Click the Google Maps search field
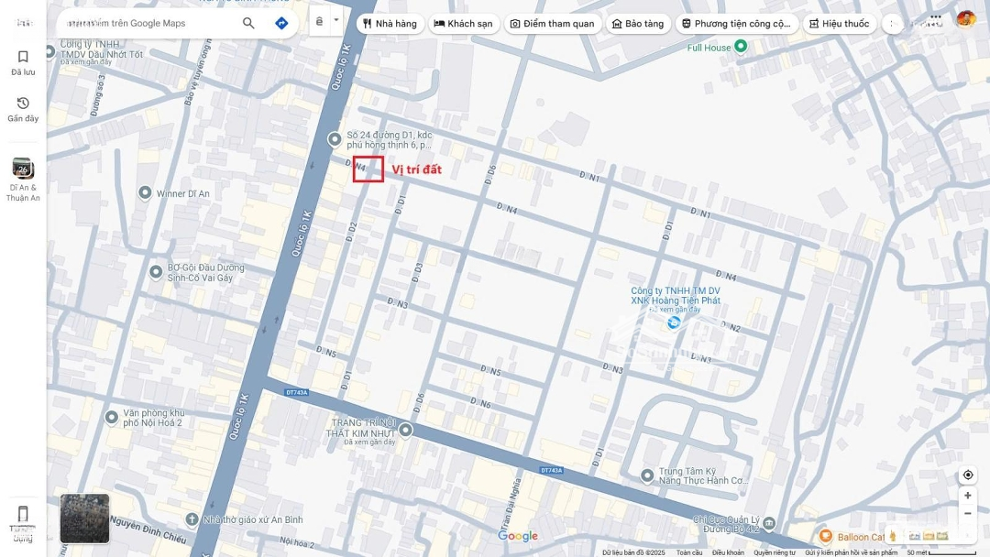Image resolution: width=990 pixels, height=557 pixels. point(148,23)
